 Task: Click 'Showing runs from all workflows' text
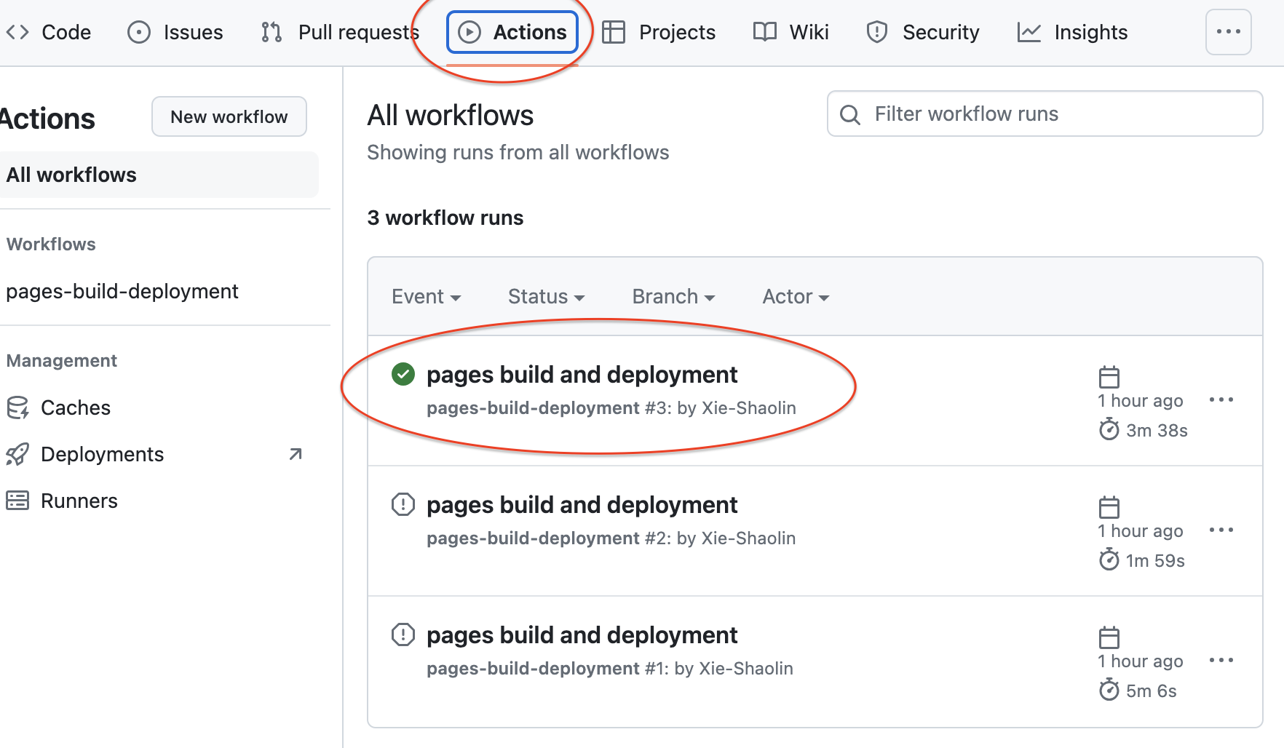[x=518, y=152]
